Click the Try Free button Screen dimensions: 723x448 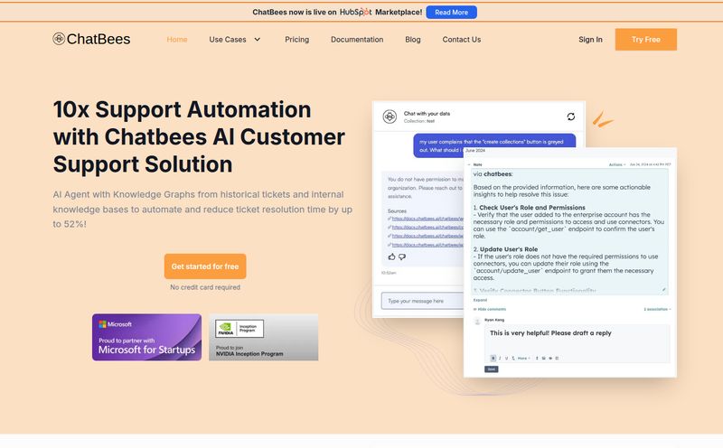point(645,40)
